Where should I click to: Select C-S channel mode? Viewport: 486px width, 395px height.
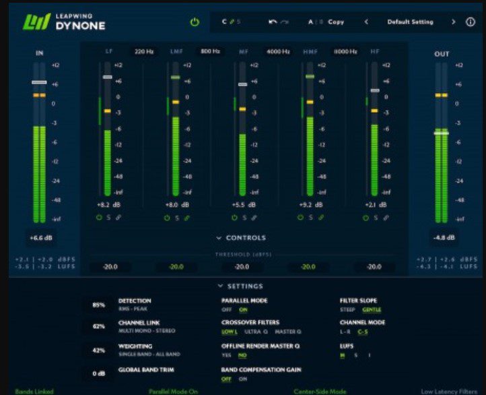tap(363, 332)
